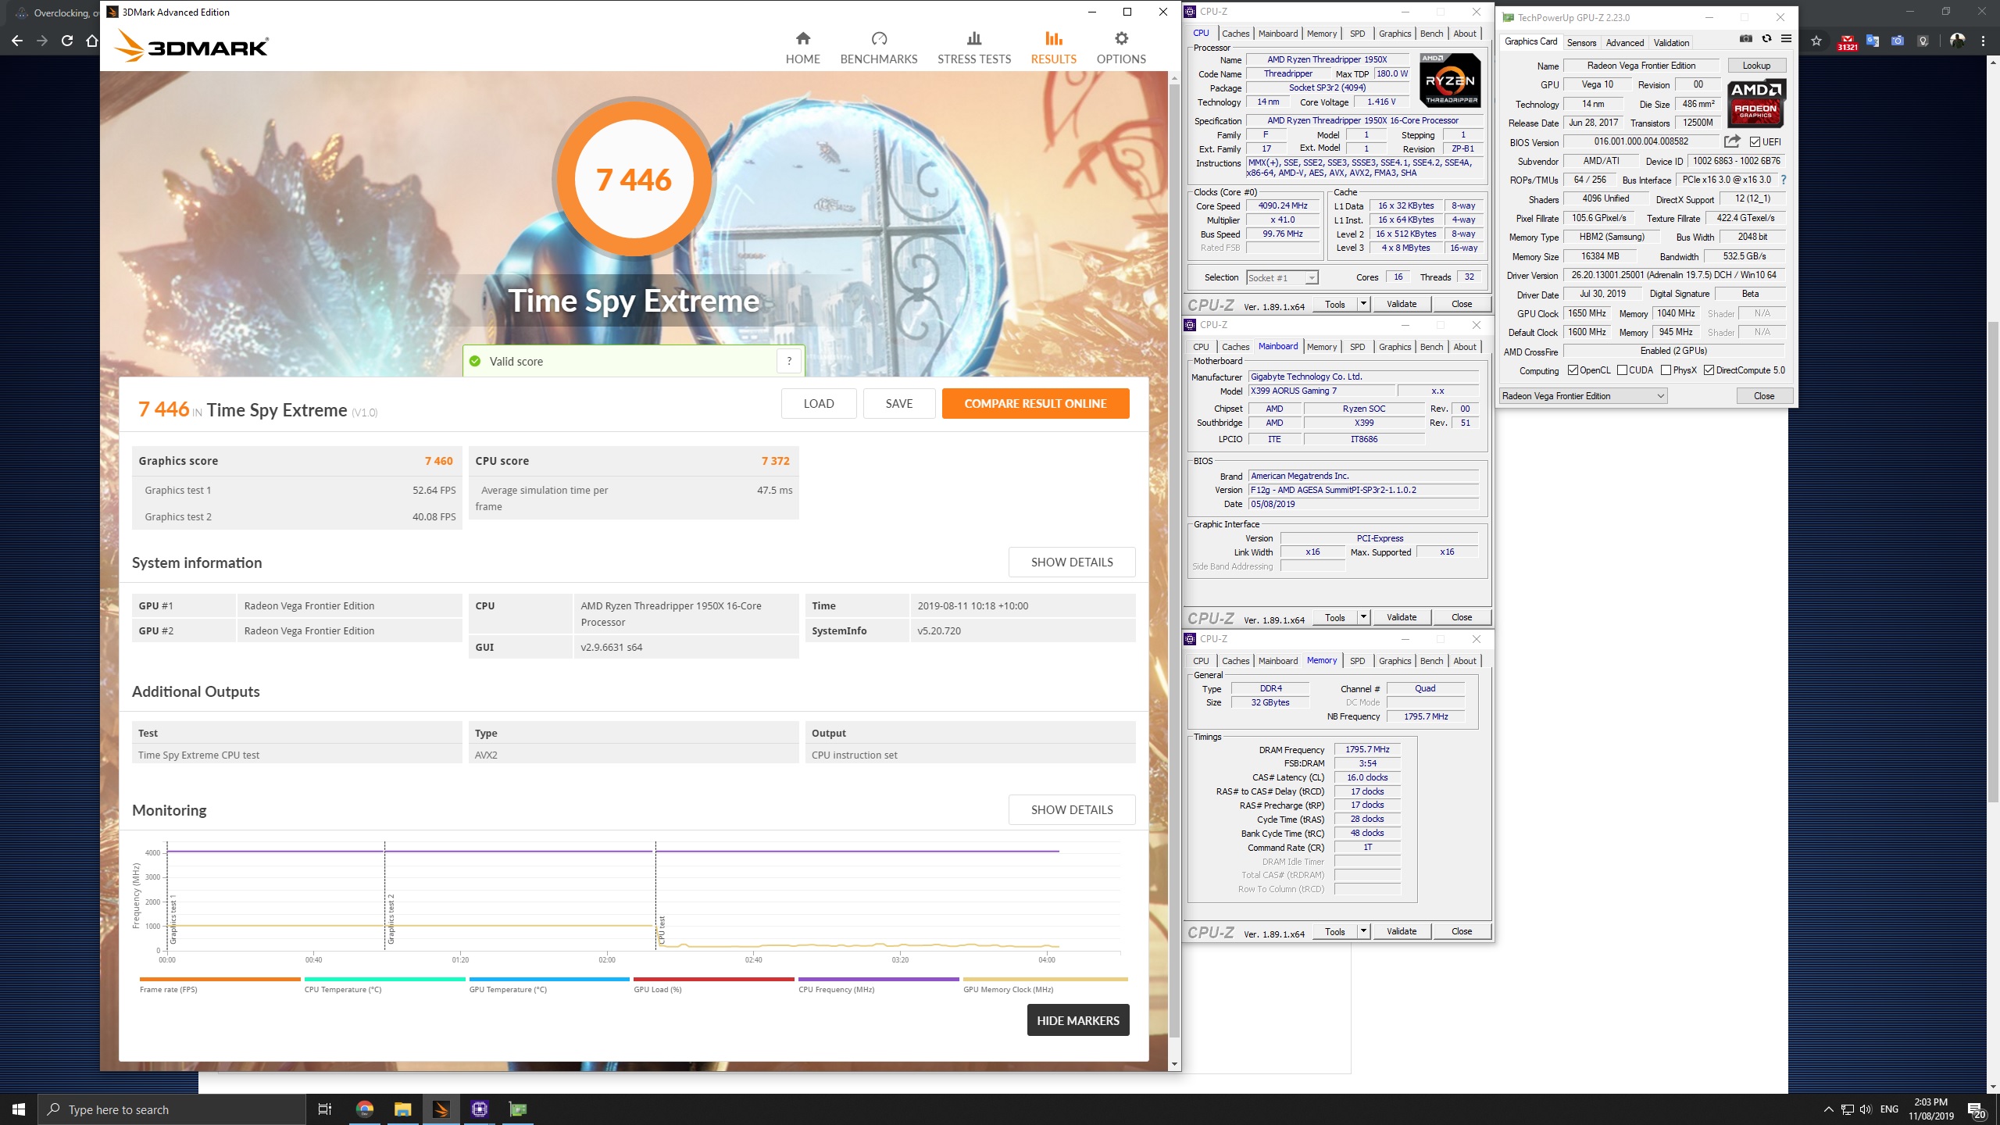The image size is (2000, 1125).
Task: Click Validate in the top CPU-Z window
Action: point(1401,304)
